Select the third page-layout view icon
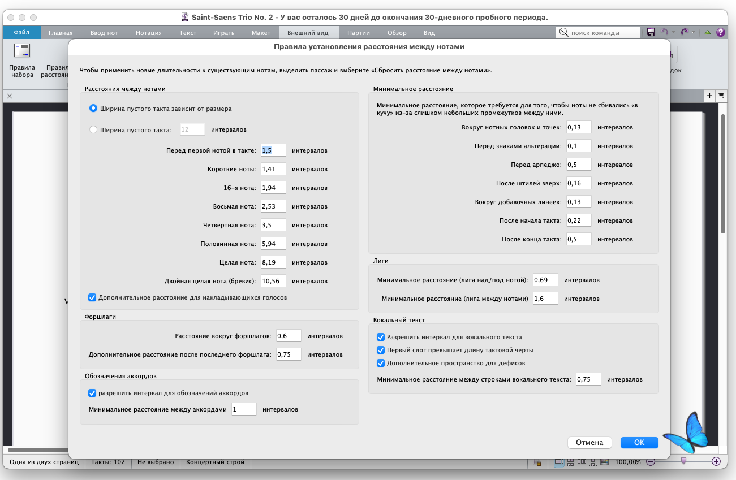736x480 pixels. coord(582,462)
